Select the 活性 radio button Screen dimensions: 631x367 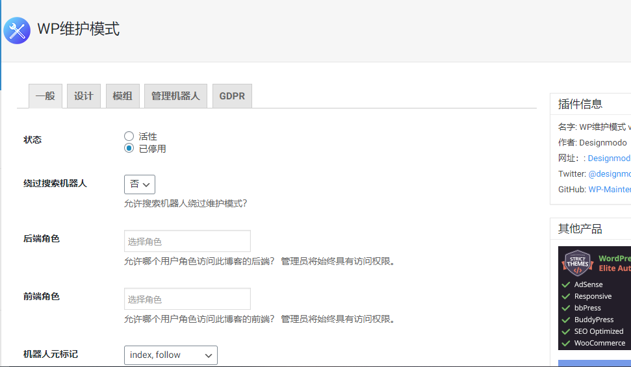(129, 136)
